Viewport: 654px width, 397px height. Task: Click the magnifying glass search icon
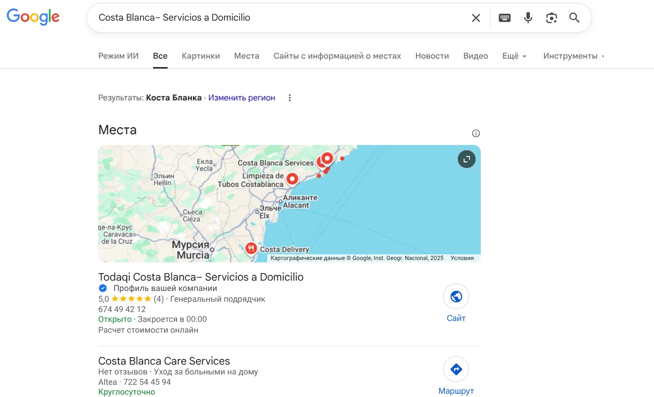574,17
